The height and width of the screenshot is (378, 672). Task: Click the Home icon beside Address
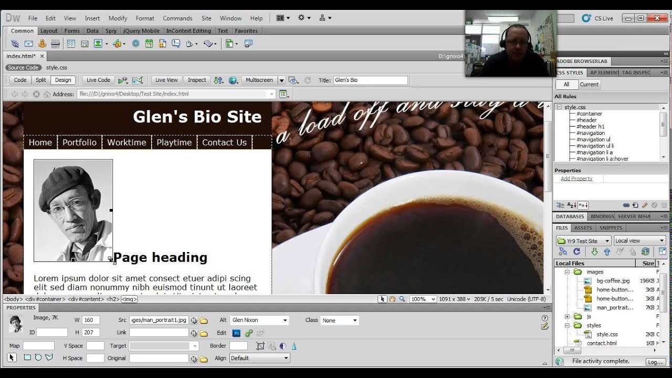tap(47, 94)
